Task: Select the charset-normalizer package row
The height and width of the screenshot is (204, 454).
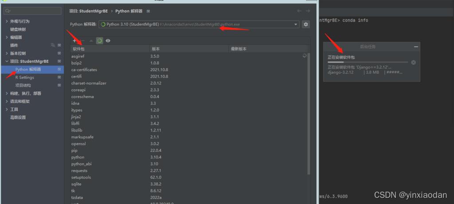Action: pyautogui.click(x=189, y=83)
